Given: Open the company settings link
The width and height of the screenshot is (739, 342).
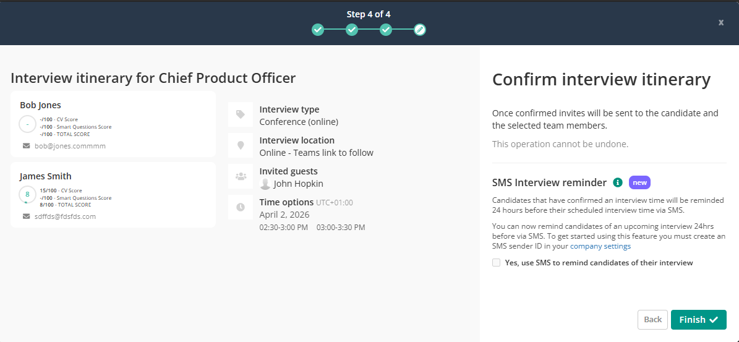Looking at the screenshot, I should point(600,246).
